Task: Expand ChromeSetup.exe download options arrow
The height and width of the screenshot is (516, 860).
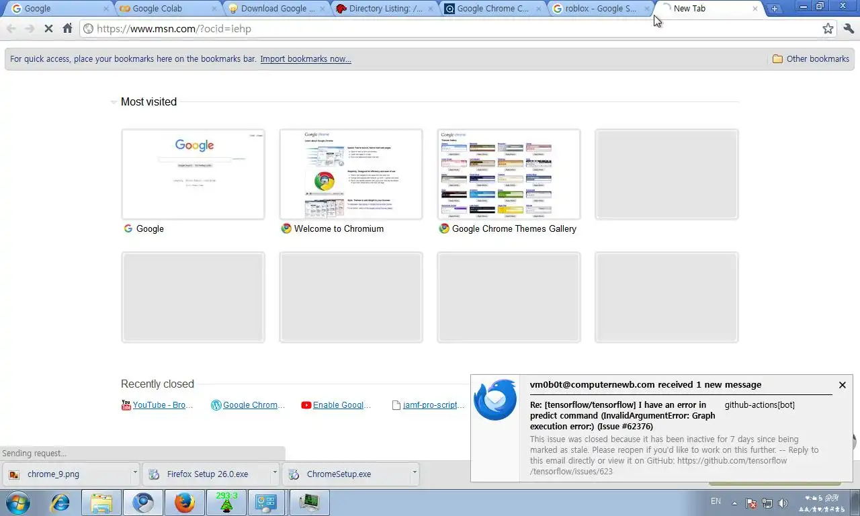Action: pyautogui.click(x=415, y=474)
